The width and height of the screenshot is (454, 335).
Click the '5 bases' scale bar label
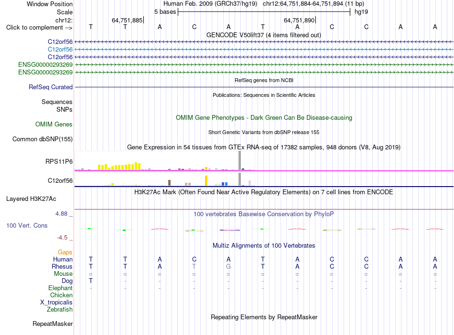coord(165,12)
